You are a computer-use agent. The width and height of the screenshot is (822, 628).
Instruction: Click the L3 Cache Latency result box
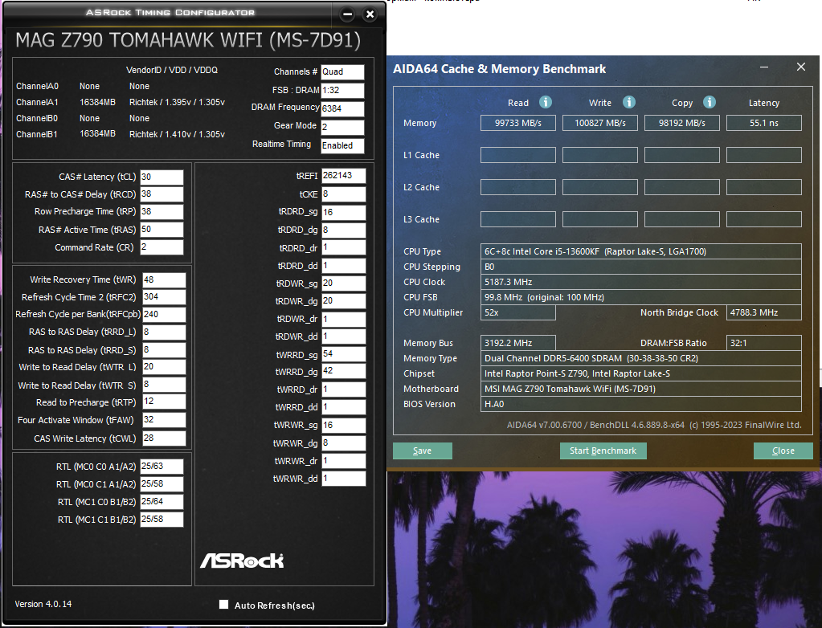point(764,219)
